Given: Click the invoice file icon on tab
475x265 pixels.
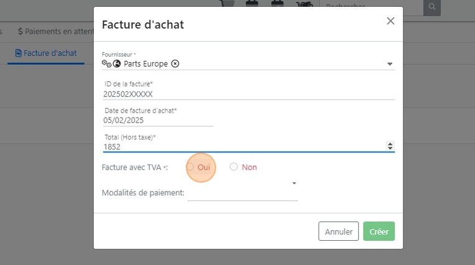Looking at the screenshot, I should [19, 53].
